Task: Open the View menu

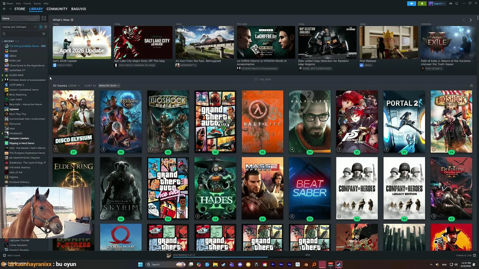Action: [18, 3]
